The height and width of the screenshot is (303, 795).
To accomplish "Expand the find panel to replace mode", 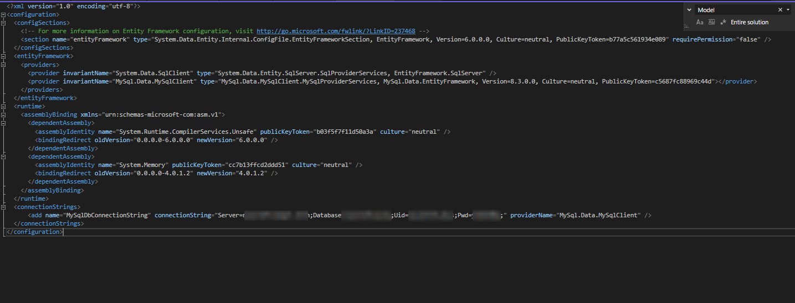I will tap(690, 10).
